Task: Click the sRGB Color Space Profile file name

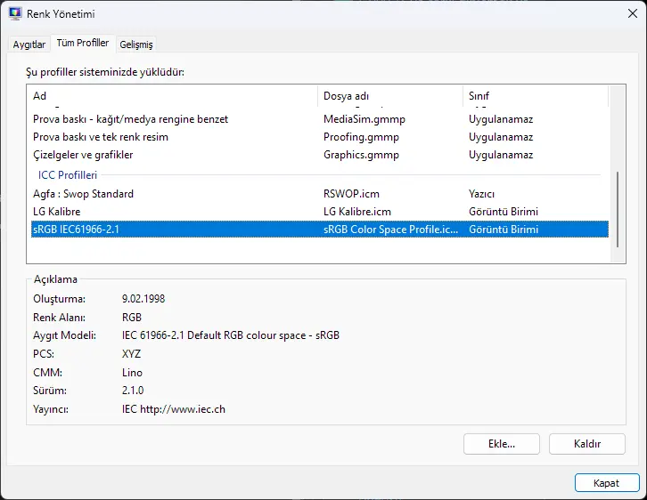Action: pos(390,229)
